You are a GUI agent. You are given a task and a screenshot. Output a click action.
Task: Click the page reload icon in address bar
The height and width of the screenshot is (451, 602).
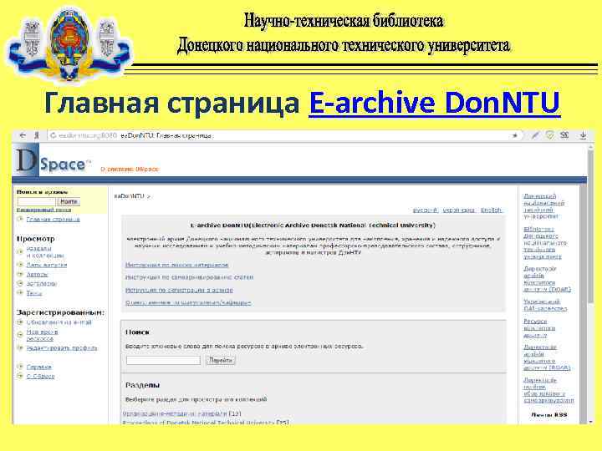click(53, 136)
